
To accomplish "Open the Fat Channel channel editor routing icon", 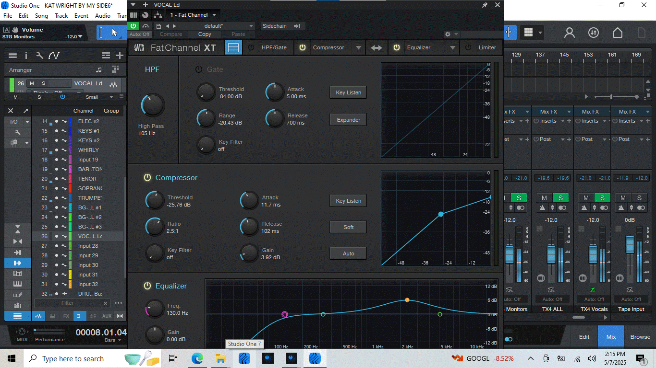I will [158, 15].
